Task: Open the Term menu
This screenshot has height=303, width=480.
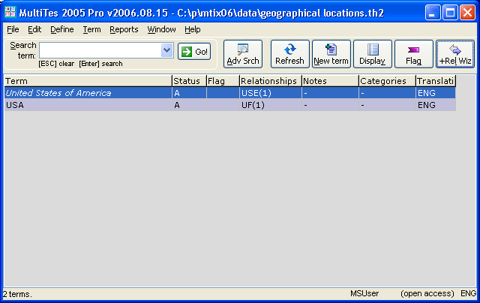Action: pos(91,29)
